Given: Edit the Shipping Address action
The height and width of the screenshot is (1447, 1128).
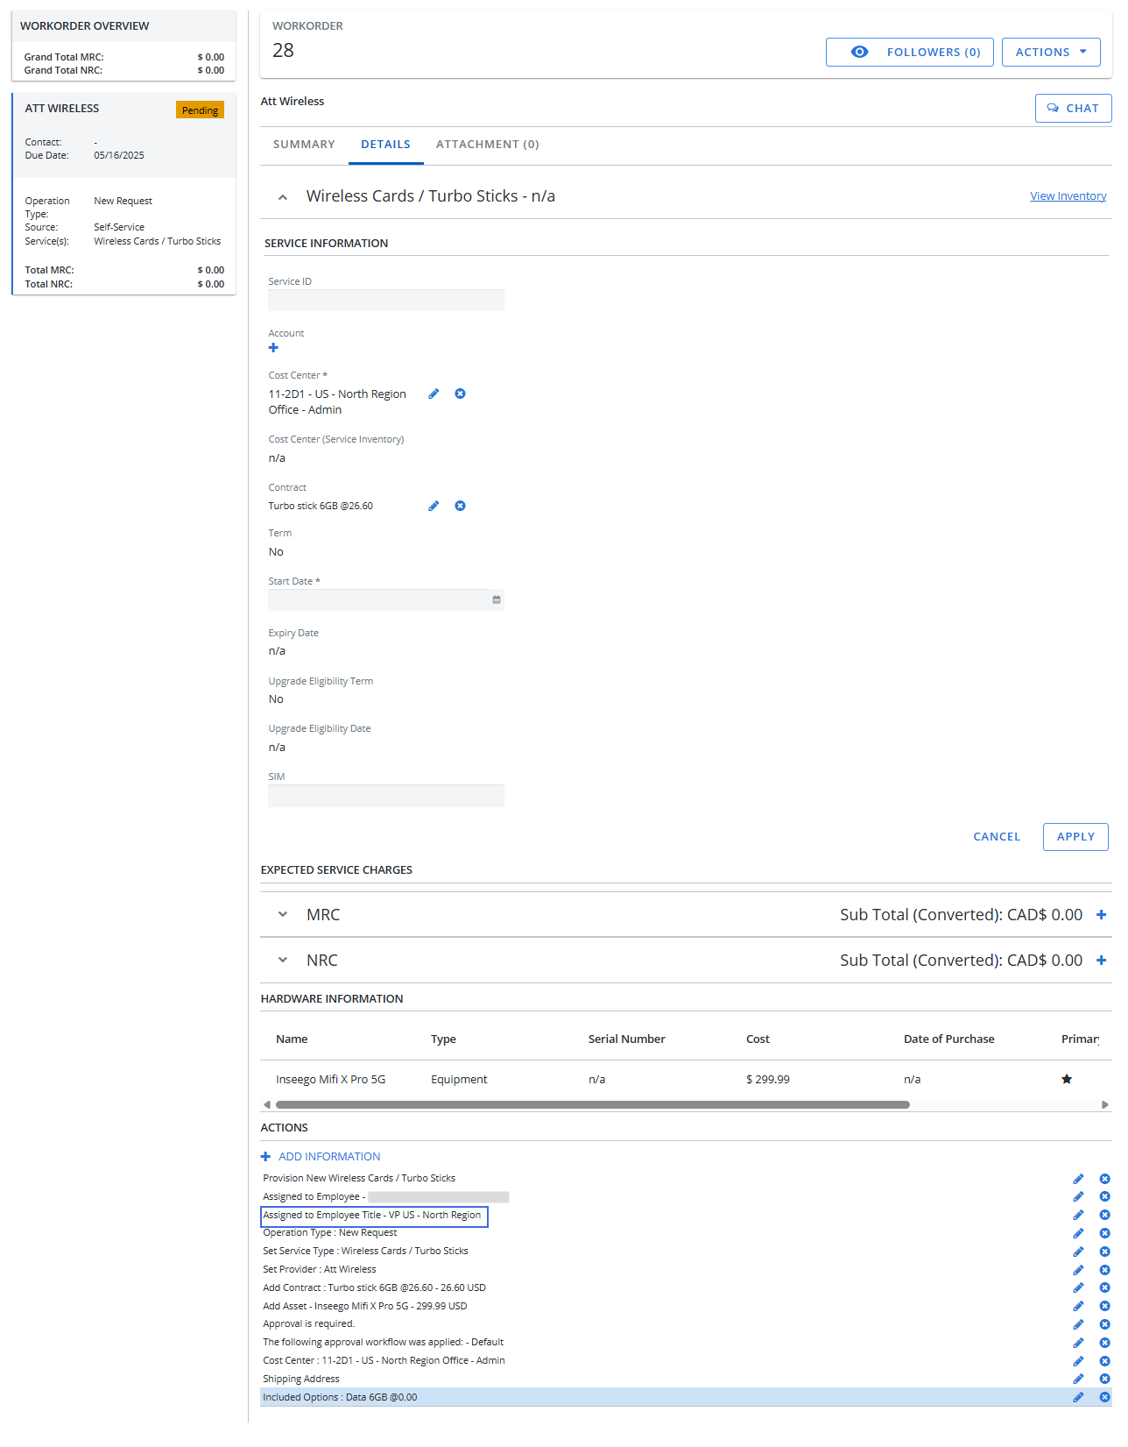Looking at the screenshot, I should click(x=1078, y=1380).
